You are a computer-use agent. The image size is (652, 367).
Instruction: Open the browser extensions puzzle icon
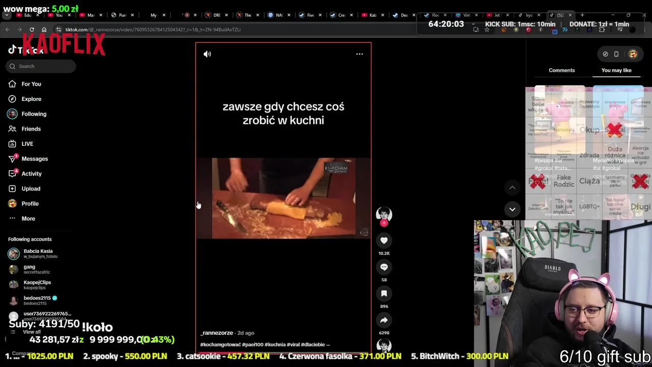coord(602,30)
